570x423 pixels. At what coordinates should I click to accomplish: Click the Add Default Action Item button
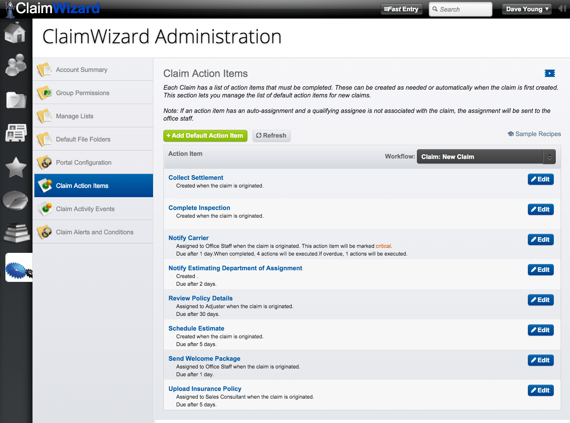pos(205,136)
